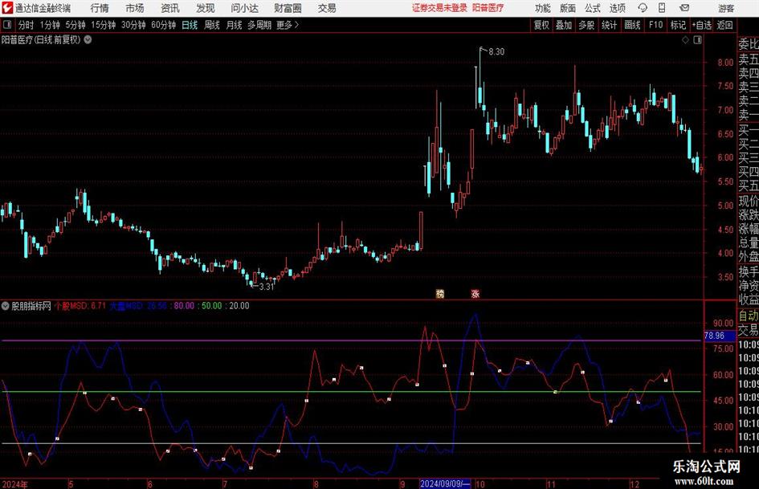The image size is (759, 489).
Task: Click the month 10 label on time axis
Action: pyautogui.click(x=479, y=484)
